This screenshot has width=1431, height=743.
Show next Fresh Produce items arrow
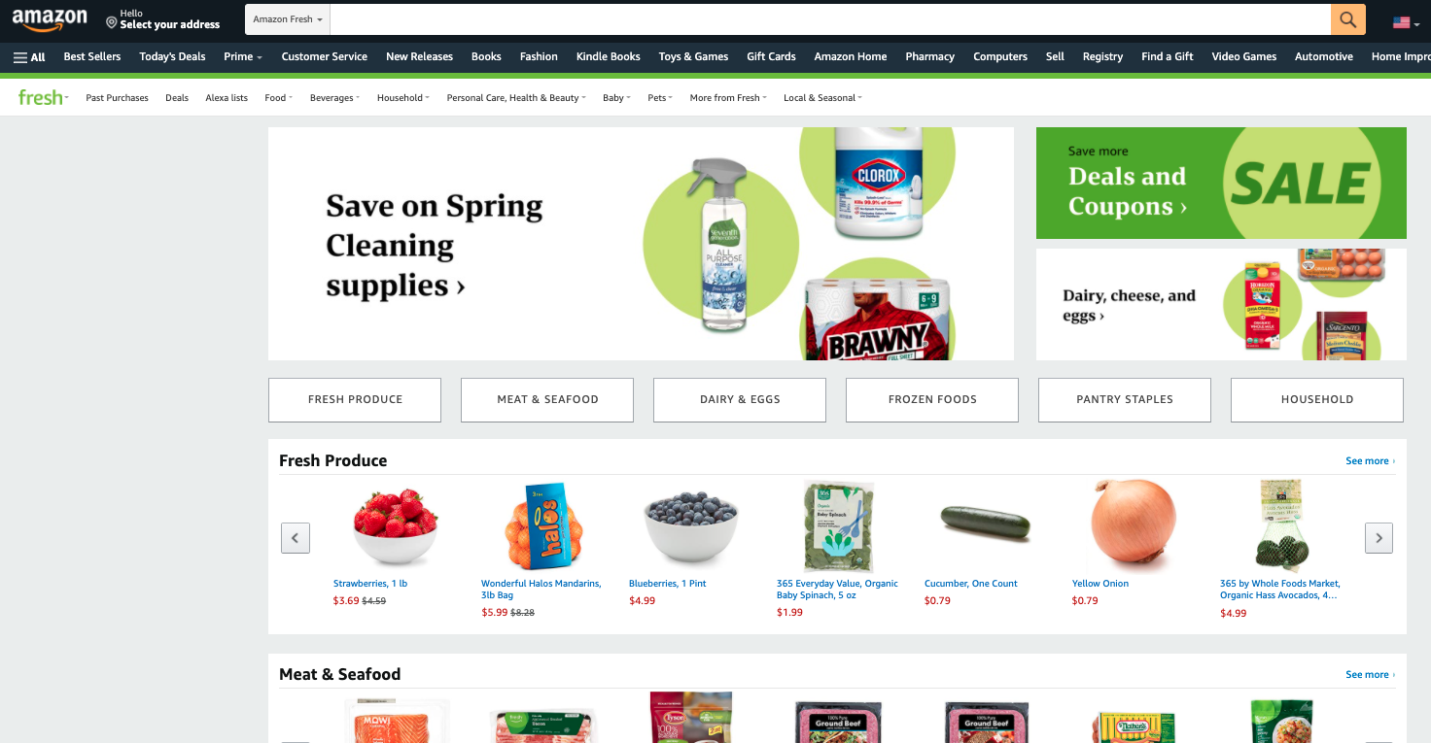coord(1379,537)
